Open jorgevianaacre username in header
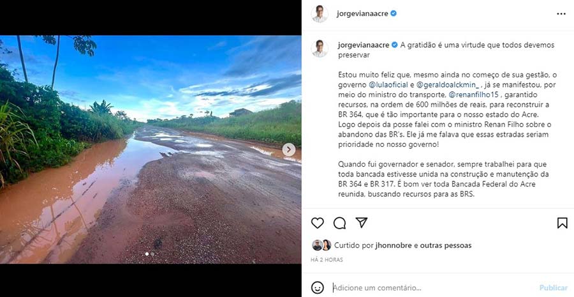This screenshot has height=297, width=574. pyautogui.click(x=362, y=14)
